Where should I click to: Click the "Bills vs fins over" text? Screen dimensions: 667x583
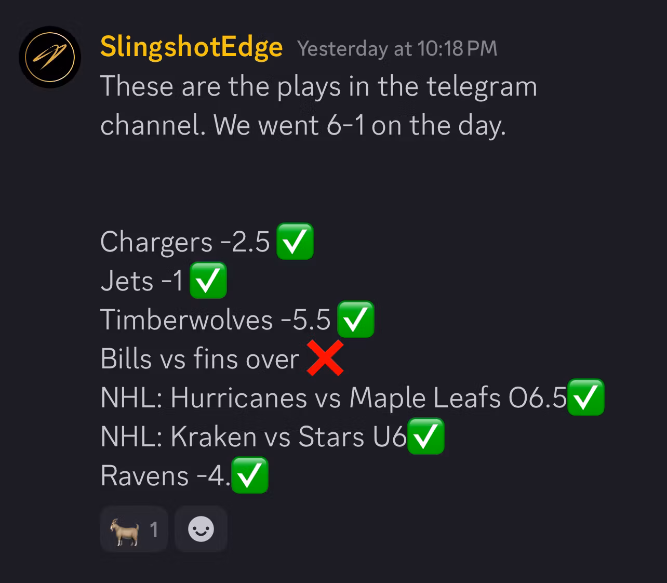pos(199,359)
